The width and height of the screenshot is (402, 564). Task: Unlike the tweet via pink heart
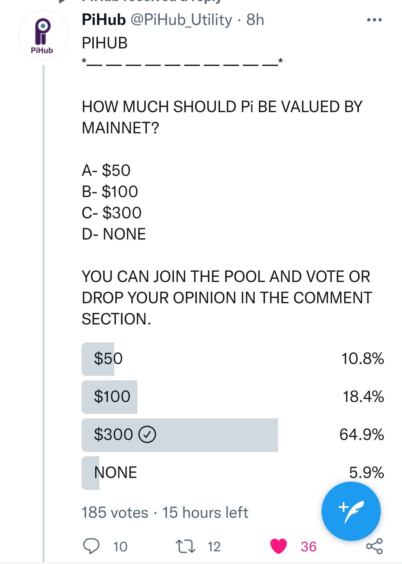pos(278,546)
